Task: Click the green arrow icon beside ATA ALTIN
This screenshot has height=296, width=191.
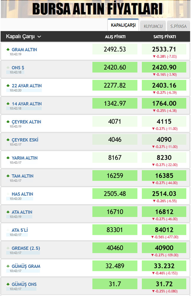Action: [8, 212]
